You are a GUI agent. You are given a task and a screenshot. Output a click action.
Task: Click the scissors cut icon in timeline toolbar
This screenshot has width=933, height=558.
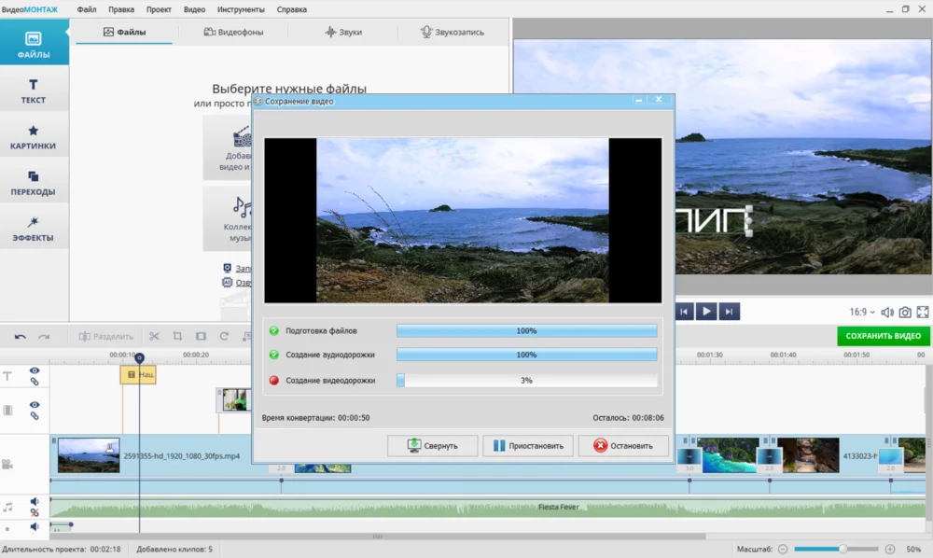click(x=154, y=336)
